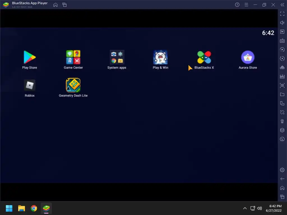
Task: Click the BlueStacks logo in title bar
Action: coord(6,5)
